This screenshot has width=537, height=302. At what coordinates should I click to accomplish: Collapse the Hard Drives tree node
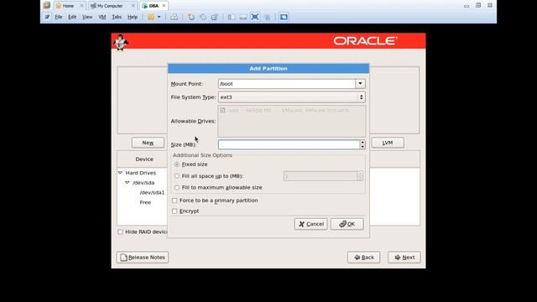(120, 173)
